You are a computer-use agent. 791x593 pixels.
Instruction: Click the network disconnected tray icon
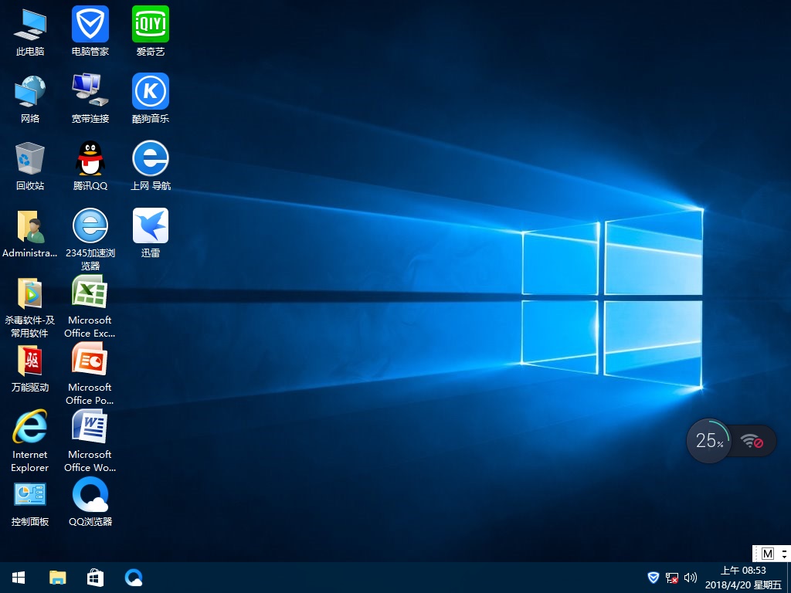[672, 578]
